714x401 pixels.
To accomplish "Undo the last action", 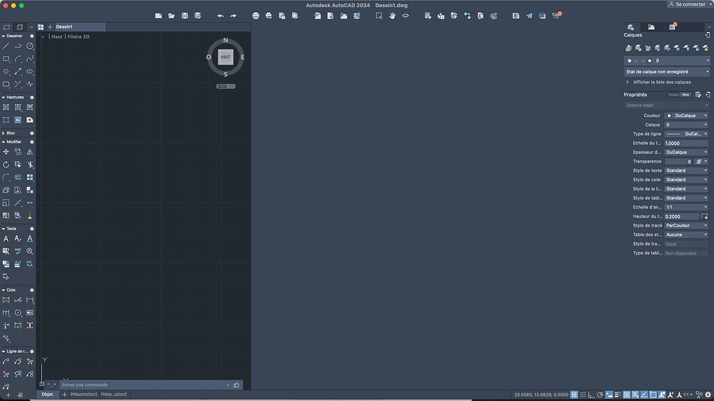I will tap(220, 15).
